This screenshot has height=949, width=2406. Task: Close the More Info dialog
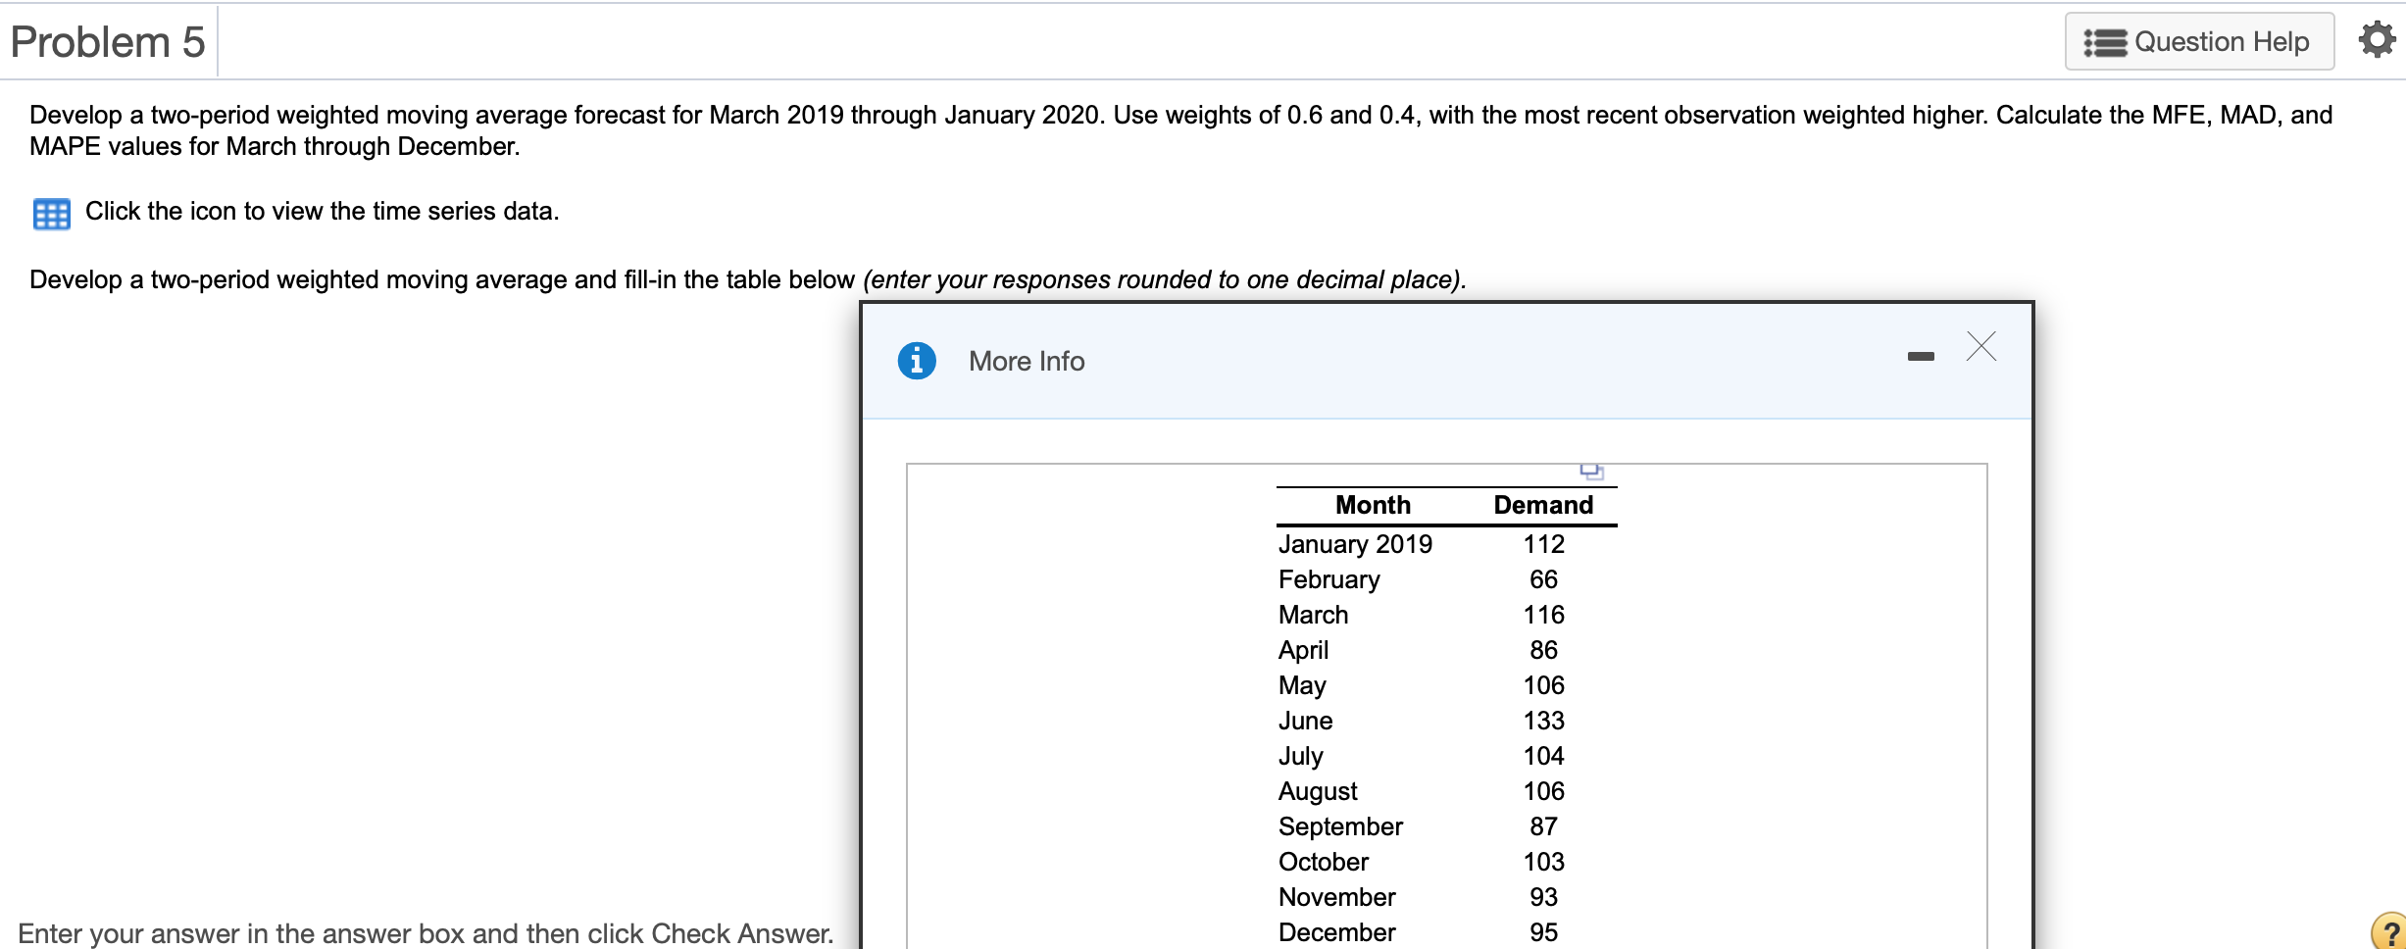(1980, 346)
